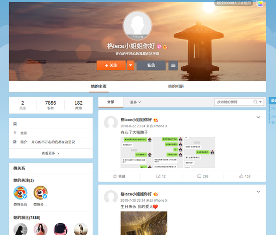The image size is (276, 235).
Task: Click the orange 关注 follow button
Action: coord(111,65)
